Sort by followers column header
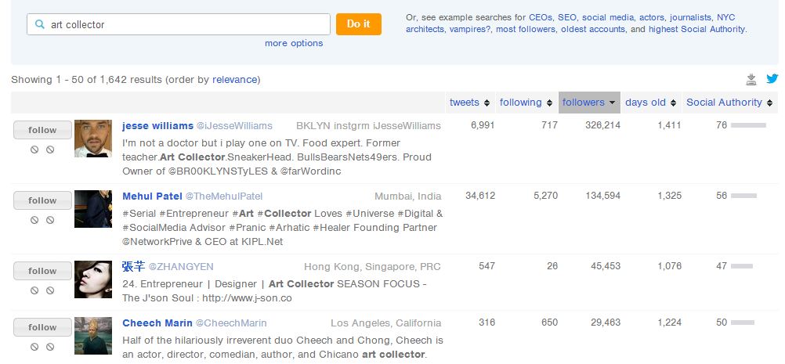Screen dimensions: 785x364 coord(588,103)
